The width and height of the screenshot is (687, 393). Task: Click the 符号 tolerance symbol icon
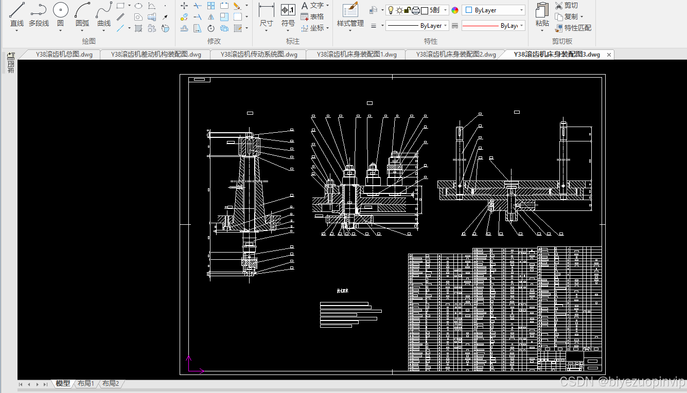pos(288,10)
